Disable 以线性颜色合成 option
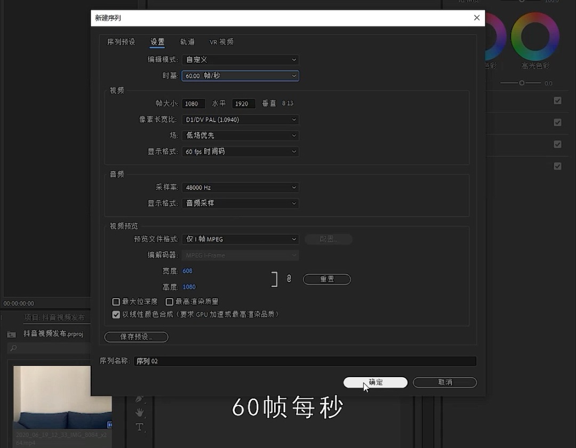Screen dimensions: 576x448 click(116, 314)
